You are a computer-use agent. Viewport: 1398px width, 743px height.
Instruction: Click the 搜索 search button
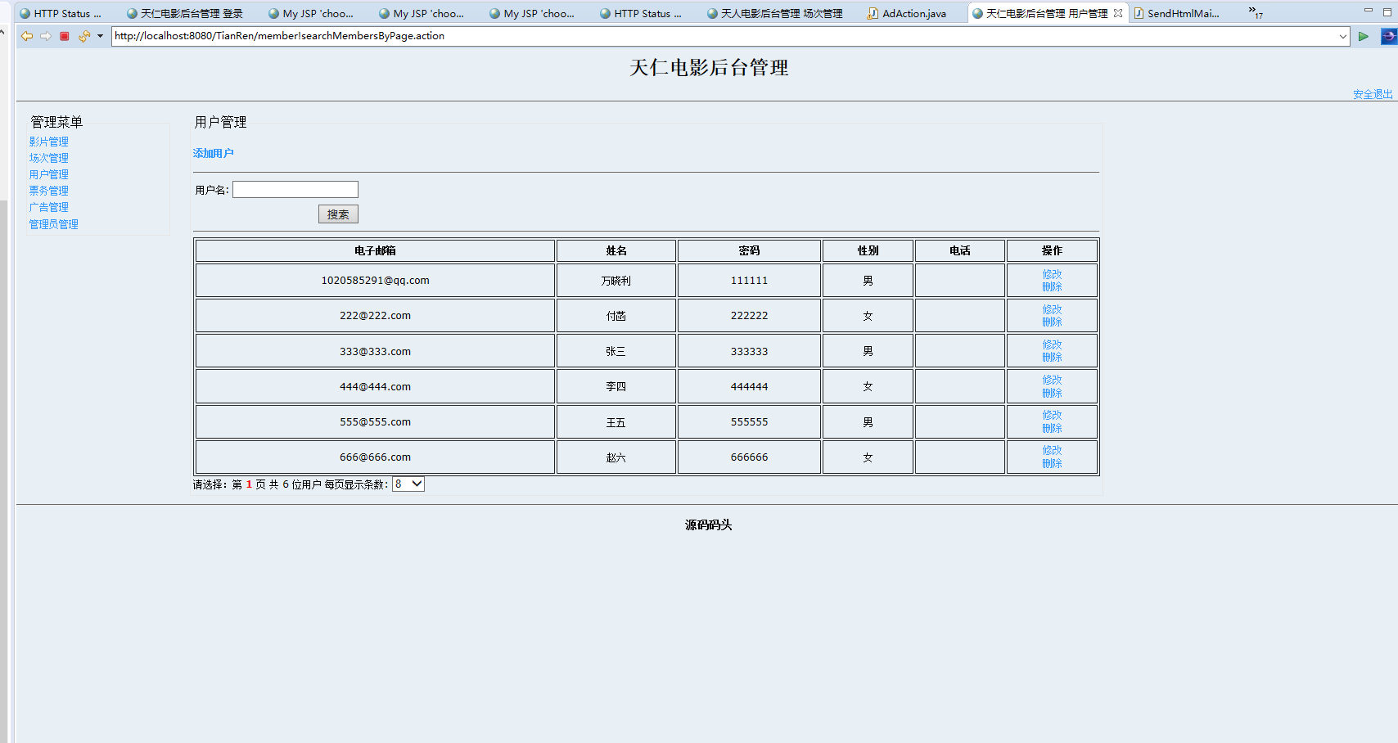click(338, 214)
